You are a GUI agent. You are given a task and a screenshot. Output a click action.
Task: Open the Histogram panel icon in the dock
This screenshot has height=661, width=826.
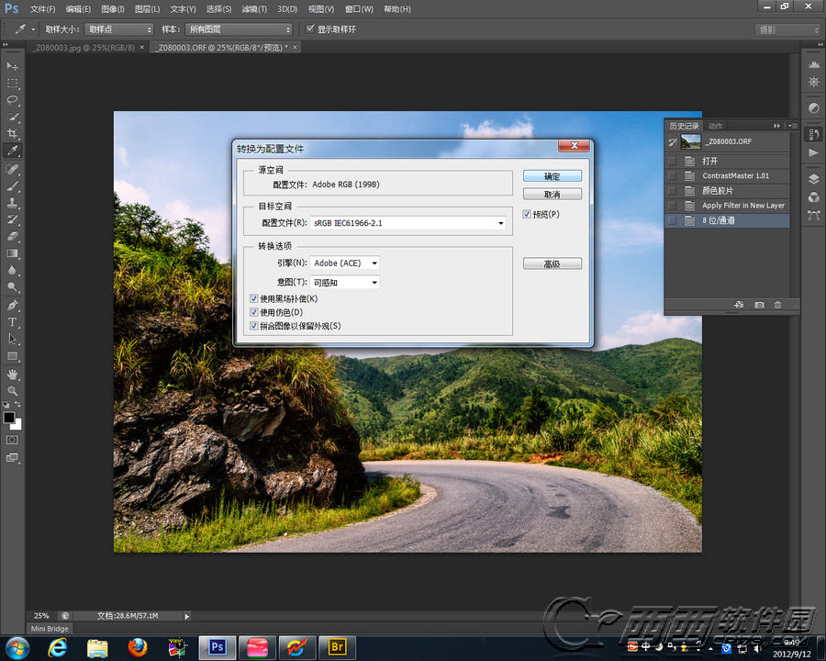click(813, 64)
